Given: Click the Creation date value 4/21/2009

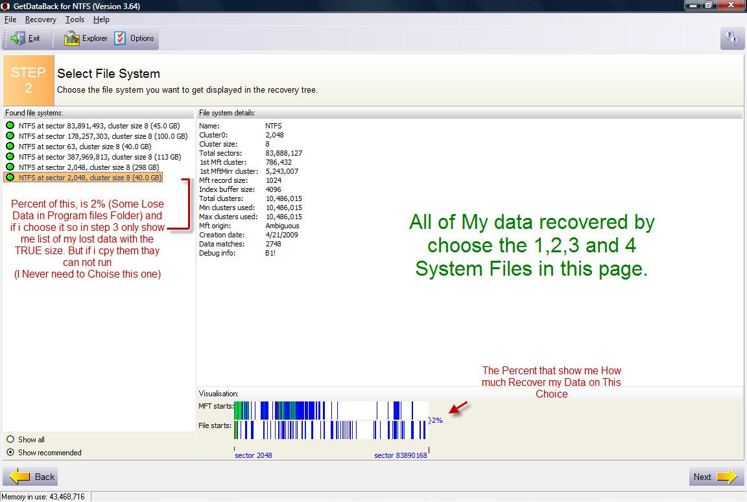Looking at the screenshot, I should [x=281, y=235].
